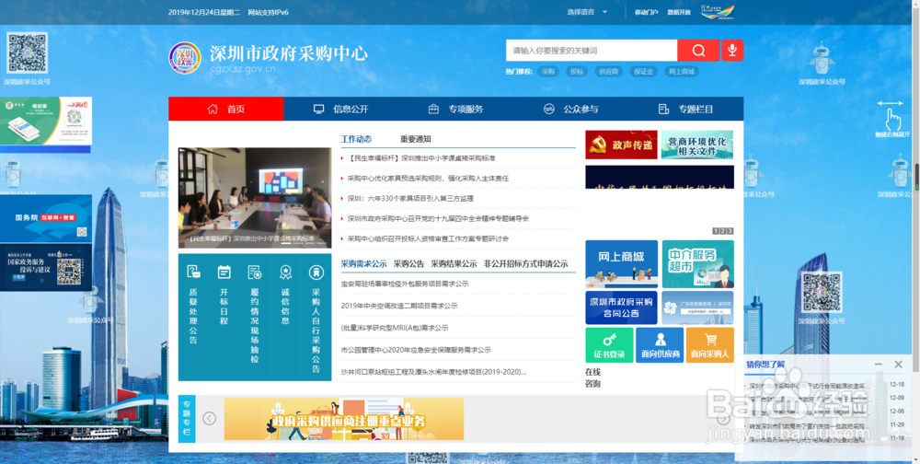
Task: Close the 猜你想了解 popup
Action: (898, 365)
